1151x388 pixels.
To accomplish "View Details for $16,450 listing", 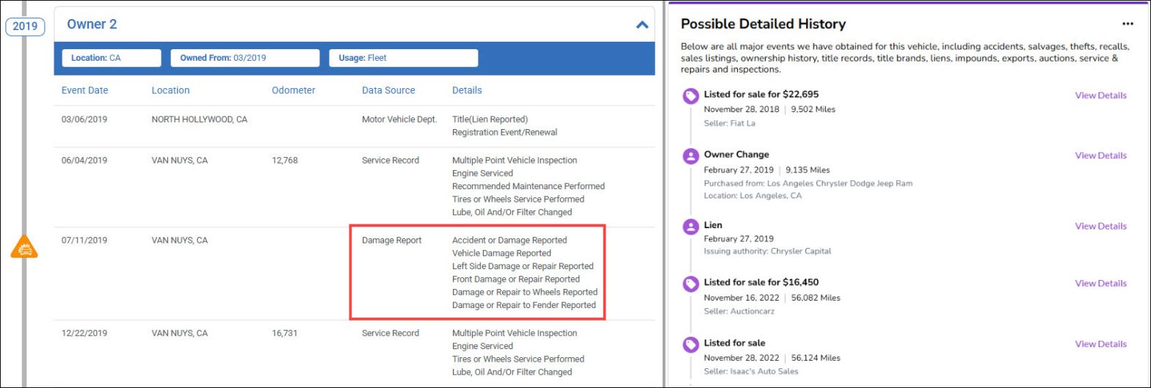I will [x=1100, y=283].
